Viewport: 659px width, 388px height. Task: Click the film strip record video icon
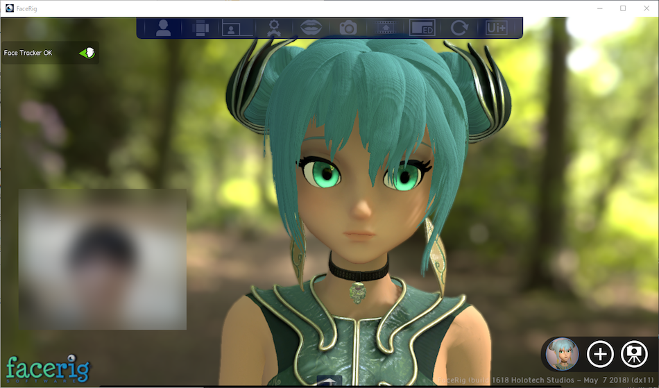coord(385,28)
